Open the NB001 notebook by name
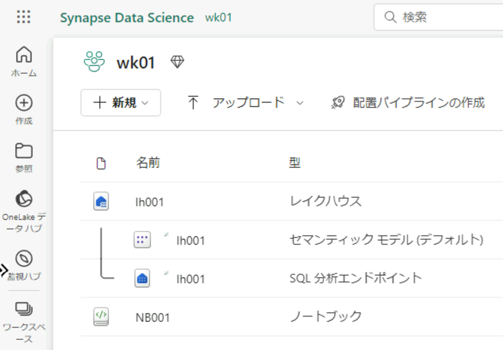This screenshot has width=503, height=350. tap(153, 318)
